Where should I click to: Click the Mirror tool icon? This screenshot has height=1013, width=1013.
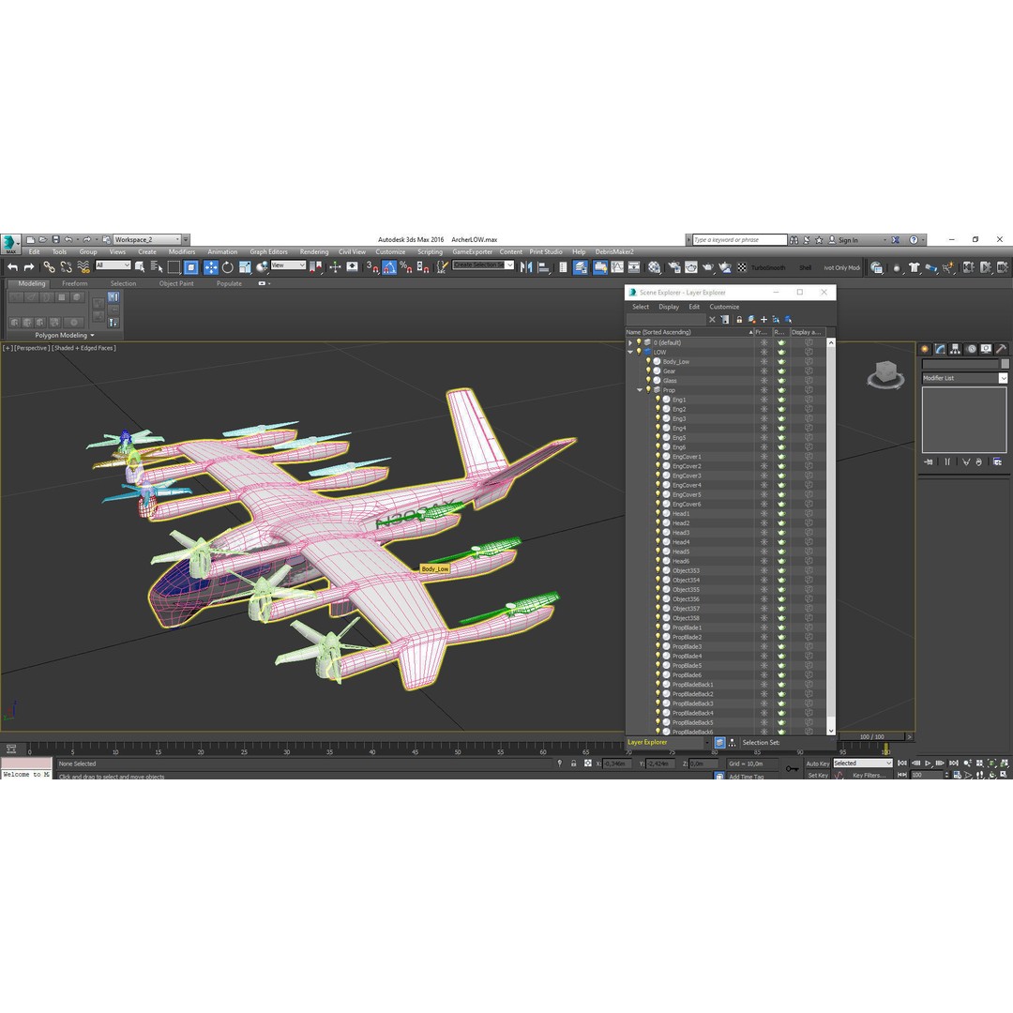coord(526,266)
